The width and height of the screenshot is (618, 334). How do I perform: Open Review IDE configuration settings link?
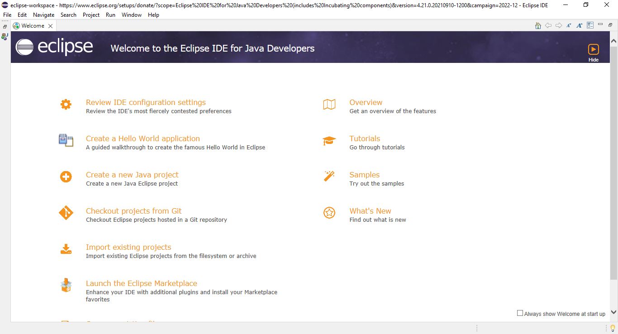[146, 102]
